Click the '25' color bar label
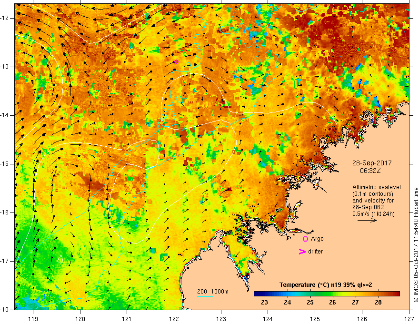Viewport: 419px width, 324px height. coord(310,303)
